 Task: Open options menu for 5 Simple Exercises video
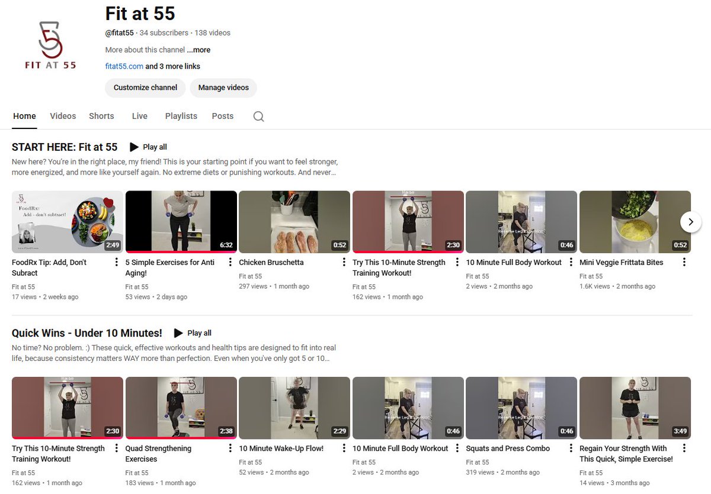(x=230, y=262)
